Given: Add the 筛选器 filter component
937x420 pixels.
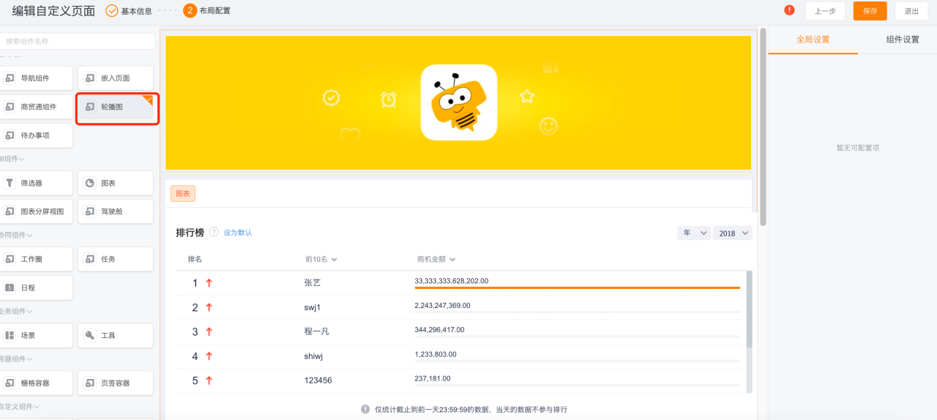Looking at the screenshot, I should tap(37, 183).
